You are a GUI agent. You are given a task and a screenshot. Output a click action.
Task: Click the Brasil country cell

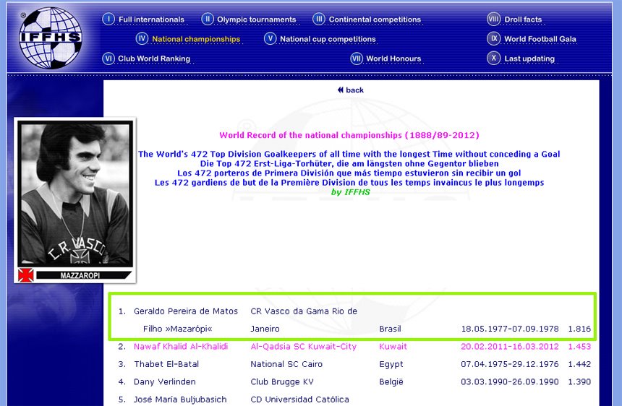tap(390, 329)
